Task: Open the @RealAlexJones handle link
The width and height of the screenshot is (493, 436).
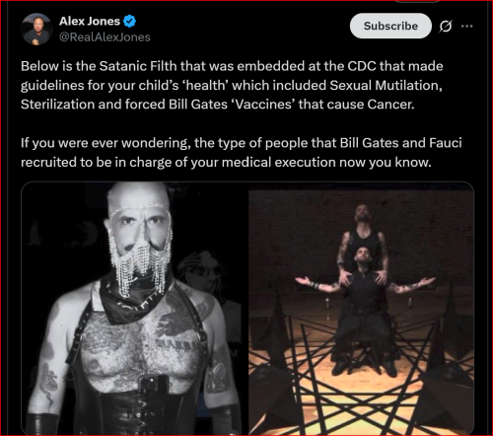Action: 105,37
